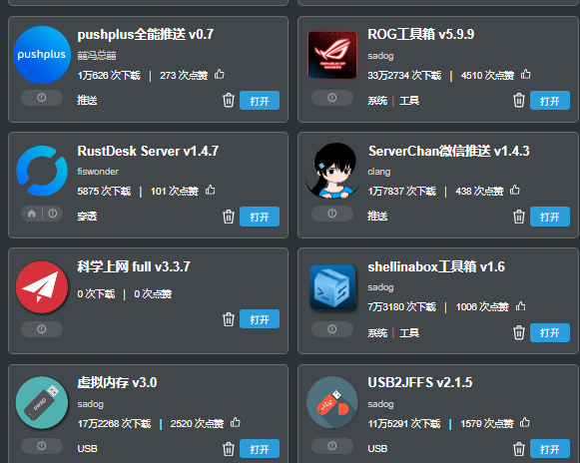The image size is (580, 463).
Task: Open the pushplus全能推送 plugin
Action: (260, 101)
